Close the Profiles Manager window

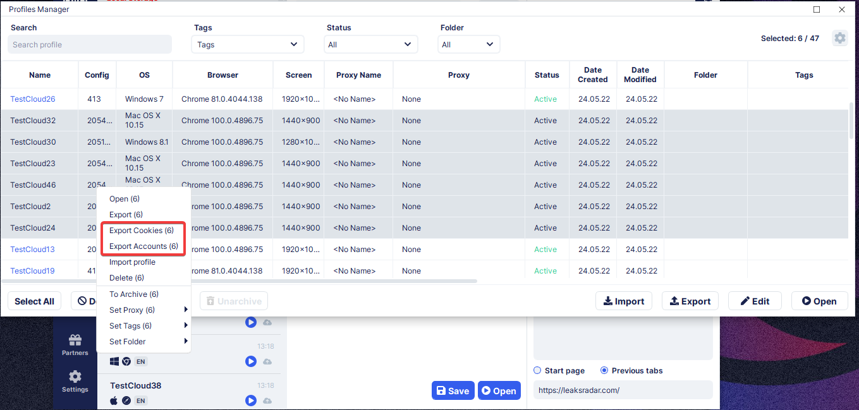[842, 9]
